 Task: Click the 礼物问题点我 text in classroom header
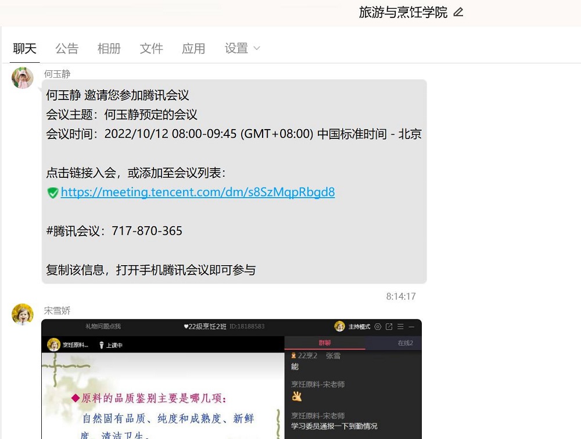[103, 327]
